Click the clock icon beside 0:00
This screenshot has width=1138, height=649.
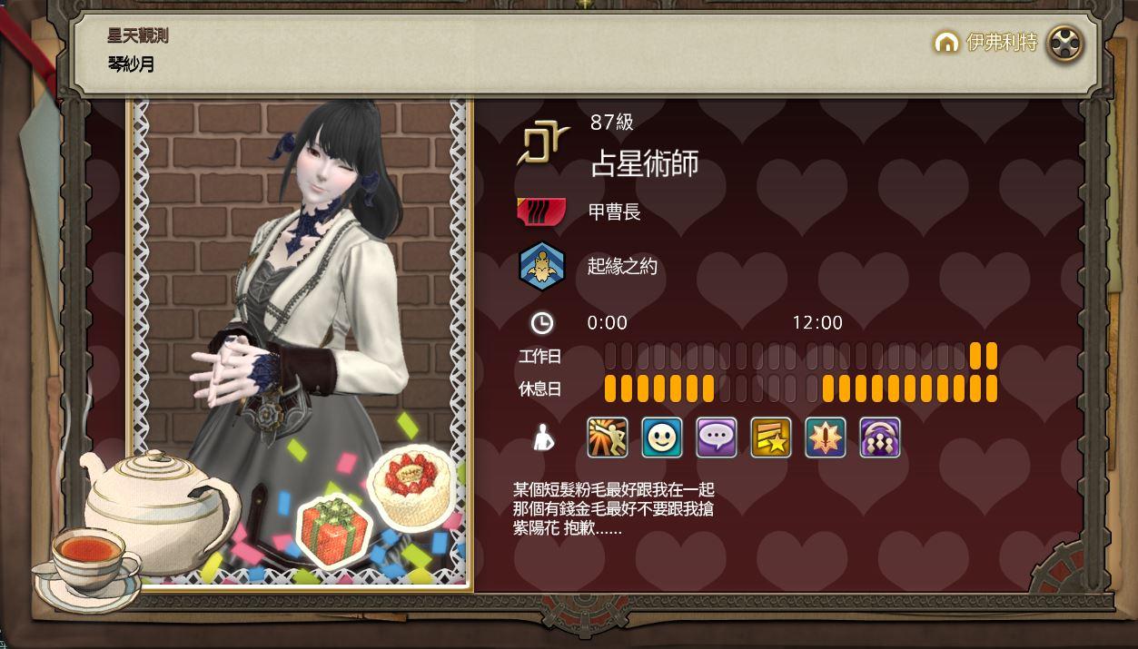tap(542, 322)
